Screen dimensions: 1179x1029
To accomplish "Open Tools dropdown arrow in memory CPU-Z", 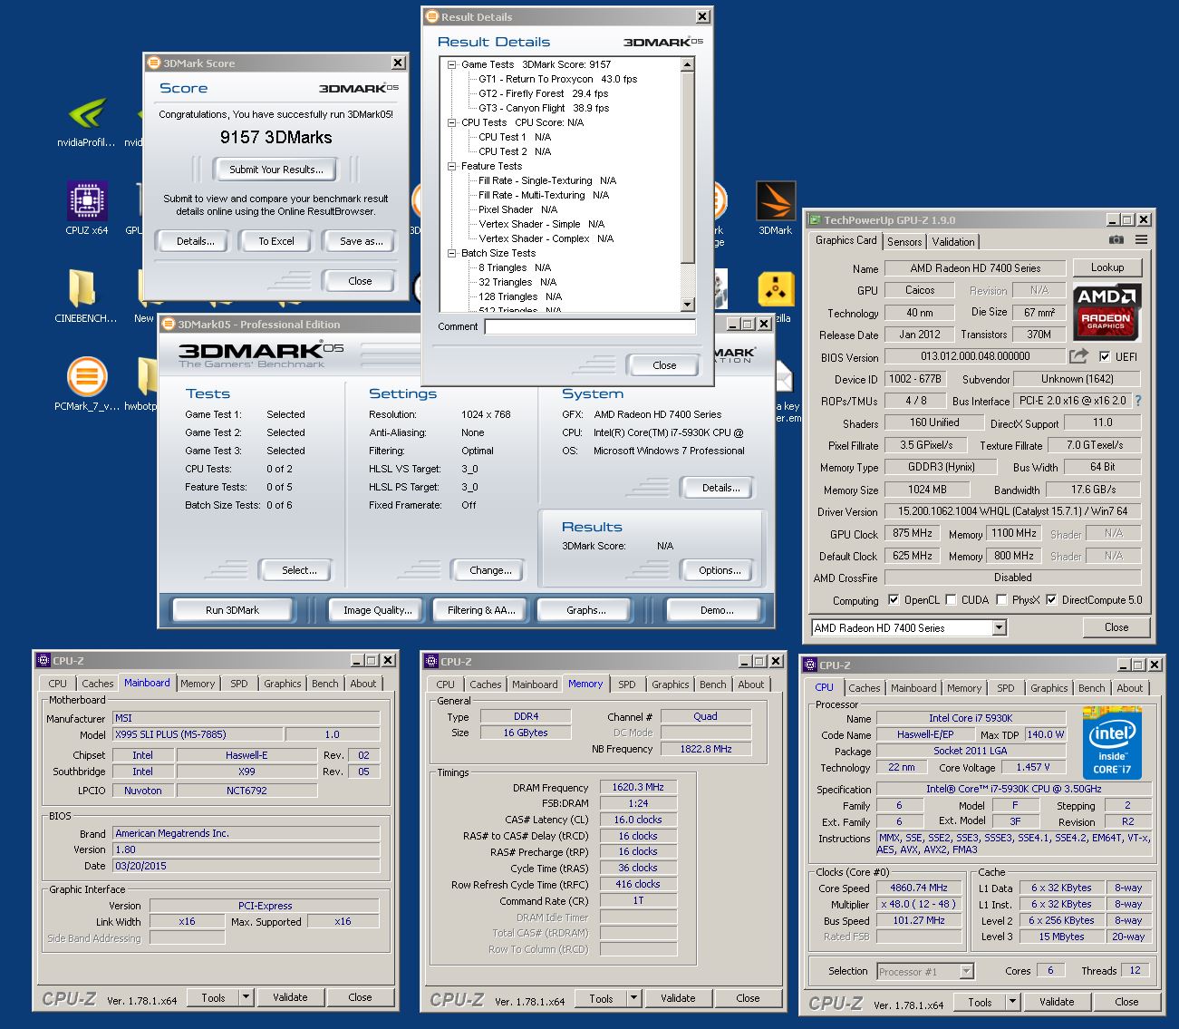I will (633, 998).
